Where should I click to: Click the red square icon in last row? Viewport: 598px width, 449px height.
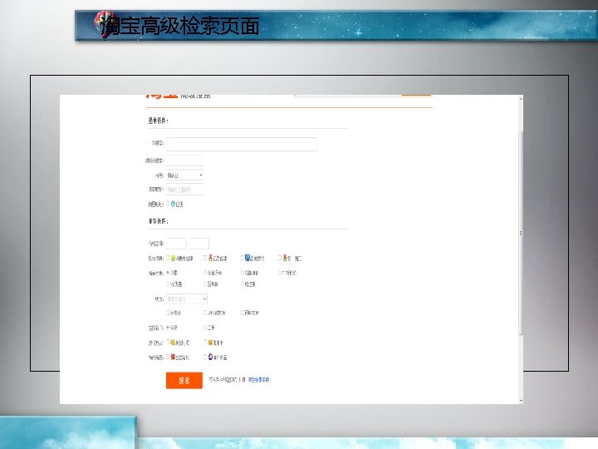173,357
